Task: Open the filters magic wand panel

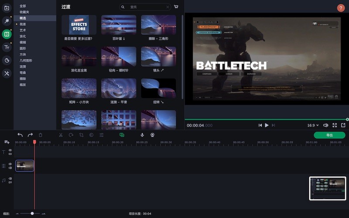Action: 7,21
